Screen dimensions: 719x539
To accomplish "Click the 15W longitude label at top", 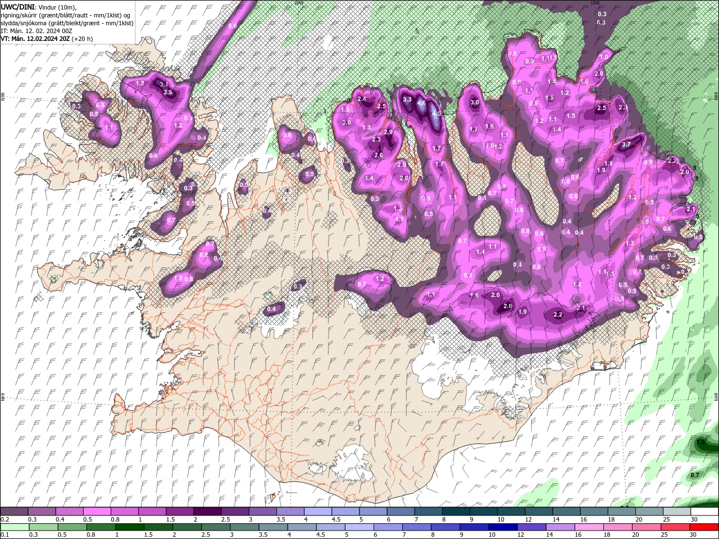I will (x=595, y=2).
